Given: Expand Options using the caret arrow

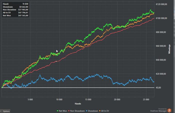Looking at the screenshot, I should tap(1, 111).
